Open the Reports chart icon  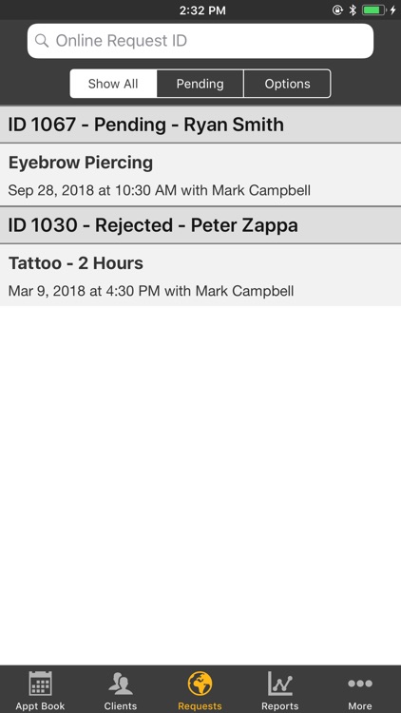pyautogui.click(x=280, y=684)
